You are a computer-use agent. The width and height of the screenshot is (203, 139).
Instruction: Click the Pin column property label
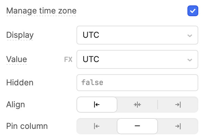point(27,126)
